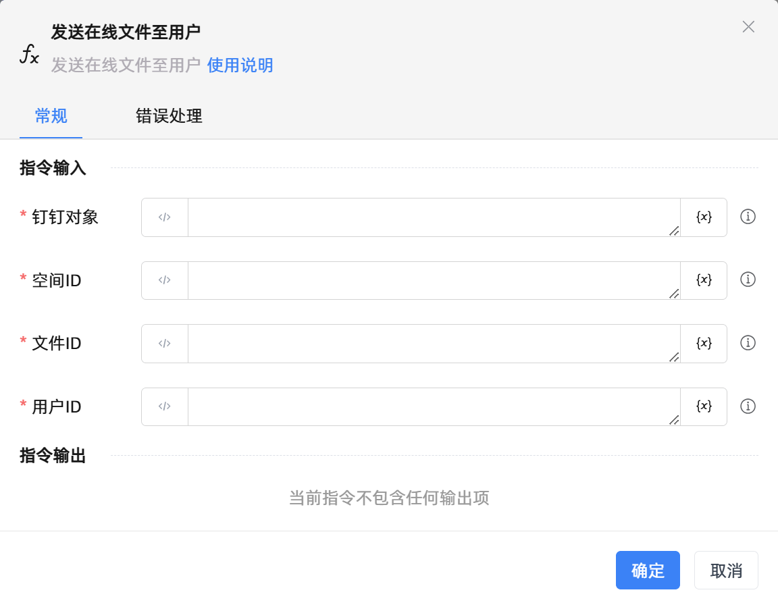778x609 pixels.
Task: Switch to the 错误处理 tab
Action: click(x=169, y=116)
